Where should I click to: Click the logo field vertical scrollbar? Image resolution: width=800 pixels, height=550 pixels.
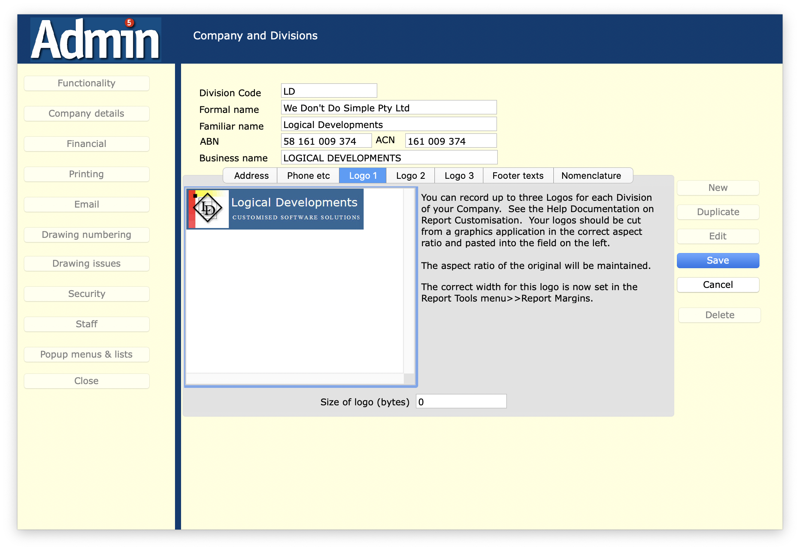[409, 280]
